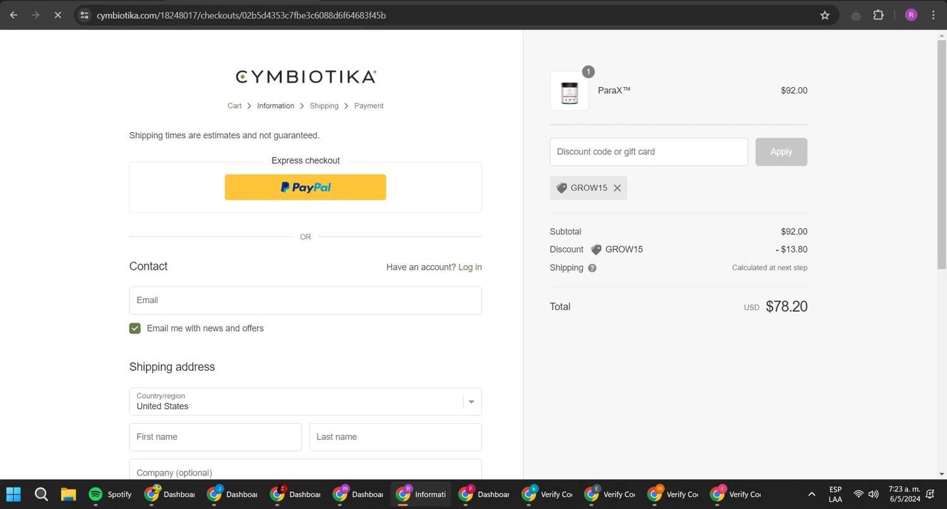Go back using the browser back arrow
The width and height of the screenshot is (947, 509).
pyautogui.click(x=13, y=15)
